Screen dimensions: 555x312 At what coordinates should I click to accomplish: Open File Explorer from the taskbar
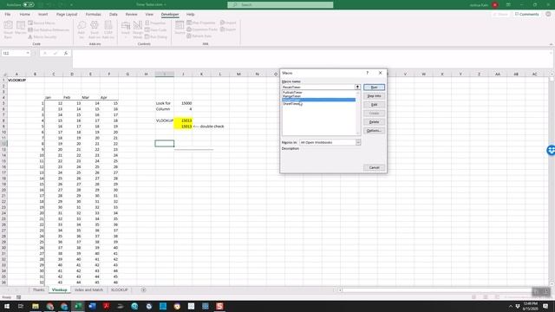[x=36, y=306]
